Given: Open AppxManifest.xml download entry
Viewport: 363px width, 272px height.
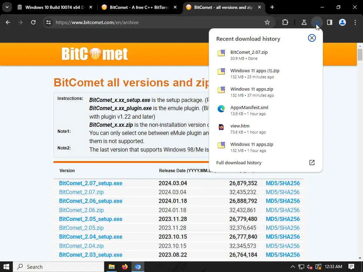Looking at the screenshot, I should [266, 110].
